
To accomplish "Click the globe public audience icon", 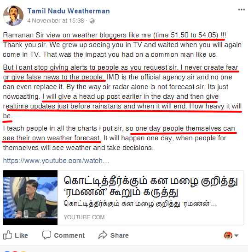I will point(92,21).
